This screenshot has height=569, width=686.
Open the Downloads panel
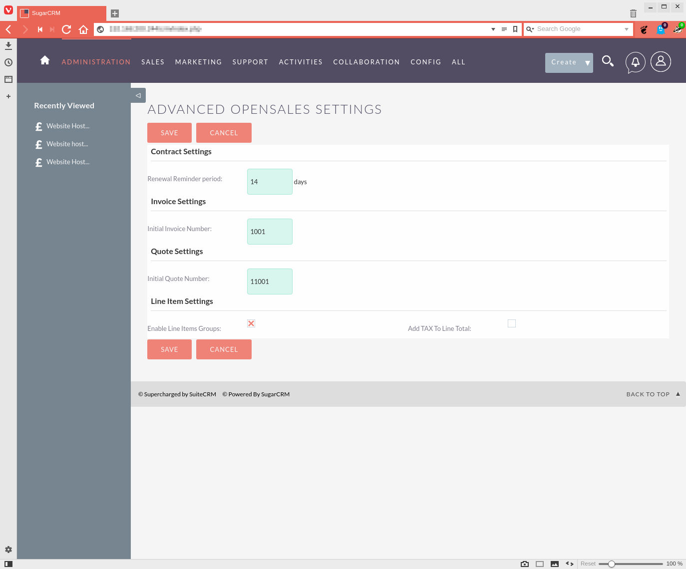[x=8, y=46]
